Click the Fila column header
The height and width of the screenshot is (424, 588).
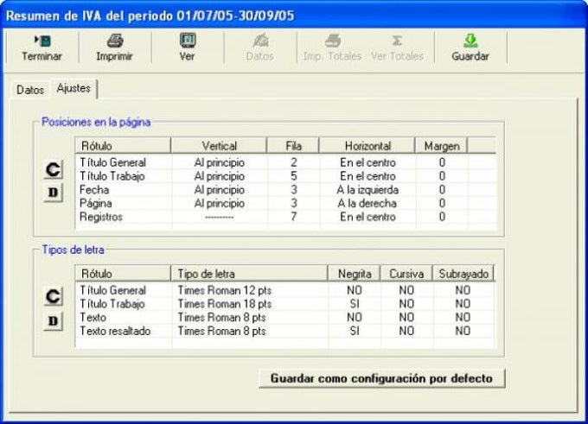click(x=293, y=146)
